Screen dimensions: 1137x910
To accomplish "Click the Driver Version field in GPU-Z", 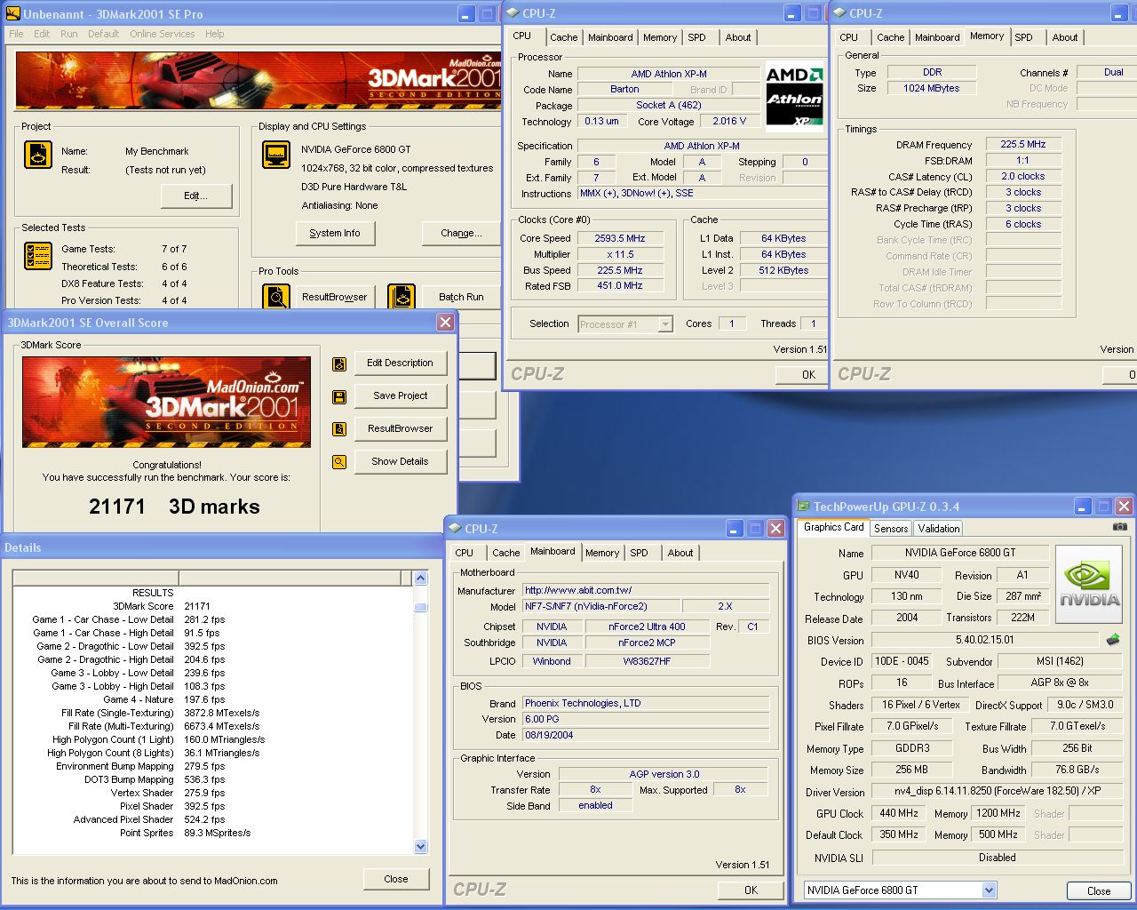I will pyautogui.click(x=997, y=791).
